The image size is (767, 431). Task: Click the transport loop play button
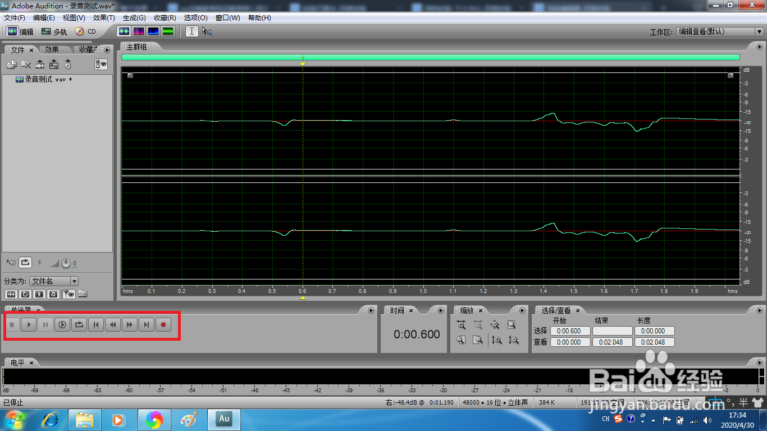[x=79, y=324]
